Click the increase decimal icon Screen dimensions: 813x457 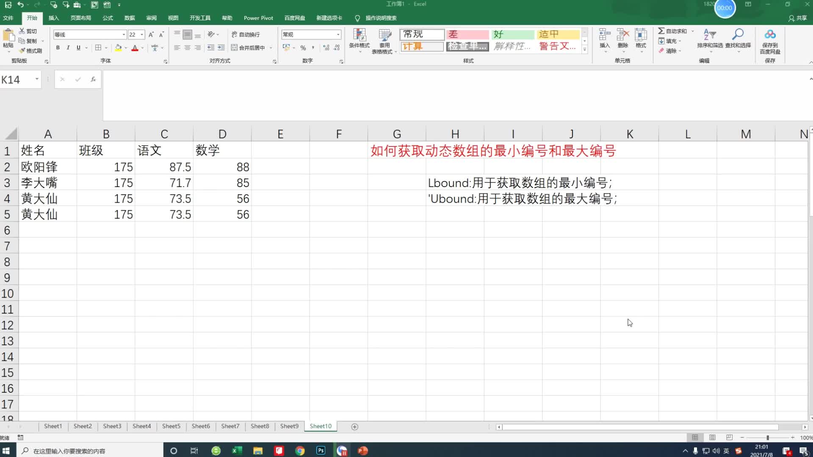(x=326, y=48)
